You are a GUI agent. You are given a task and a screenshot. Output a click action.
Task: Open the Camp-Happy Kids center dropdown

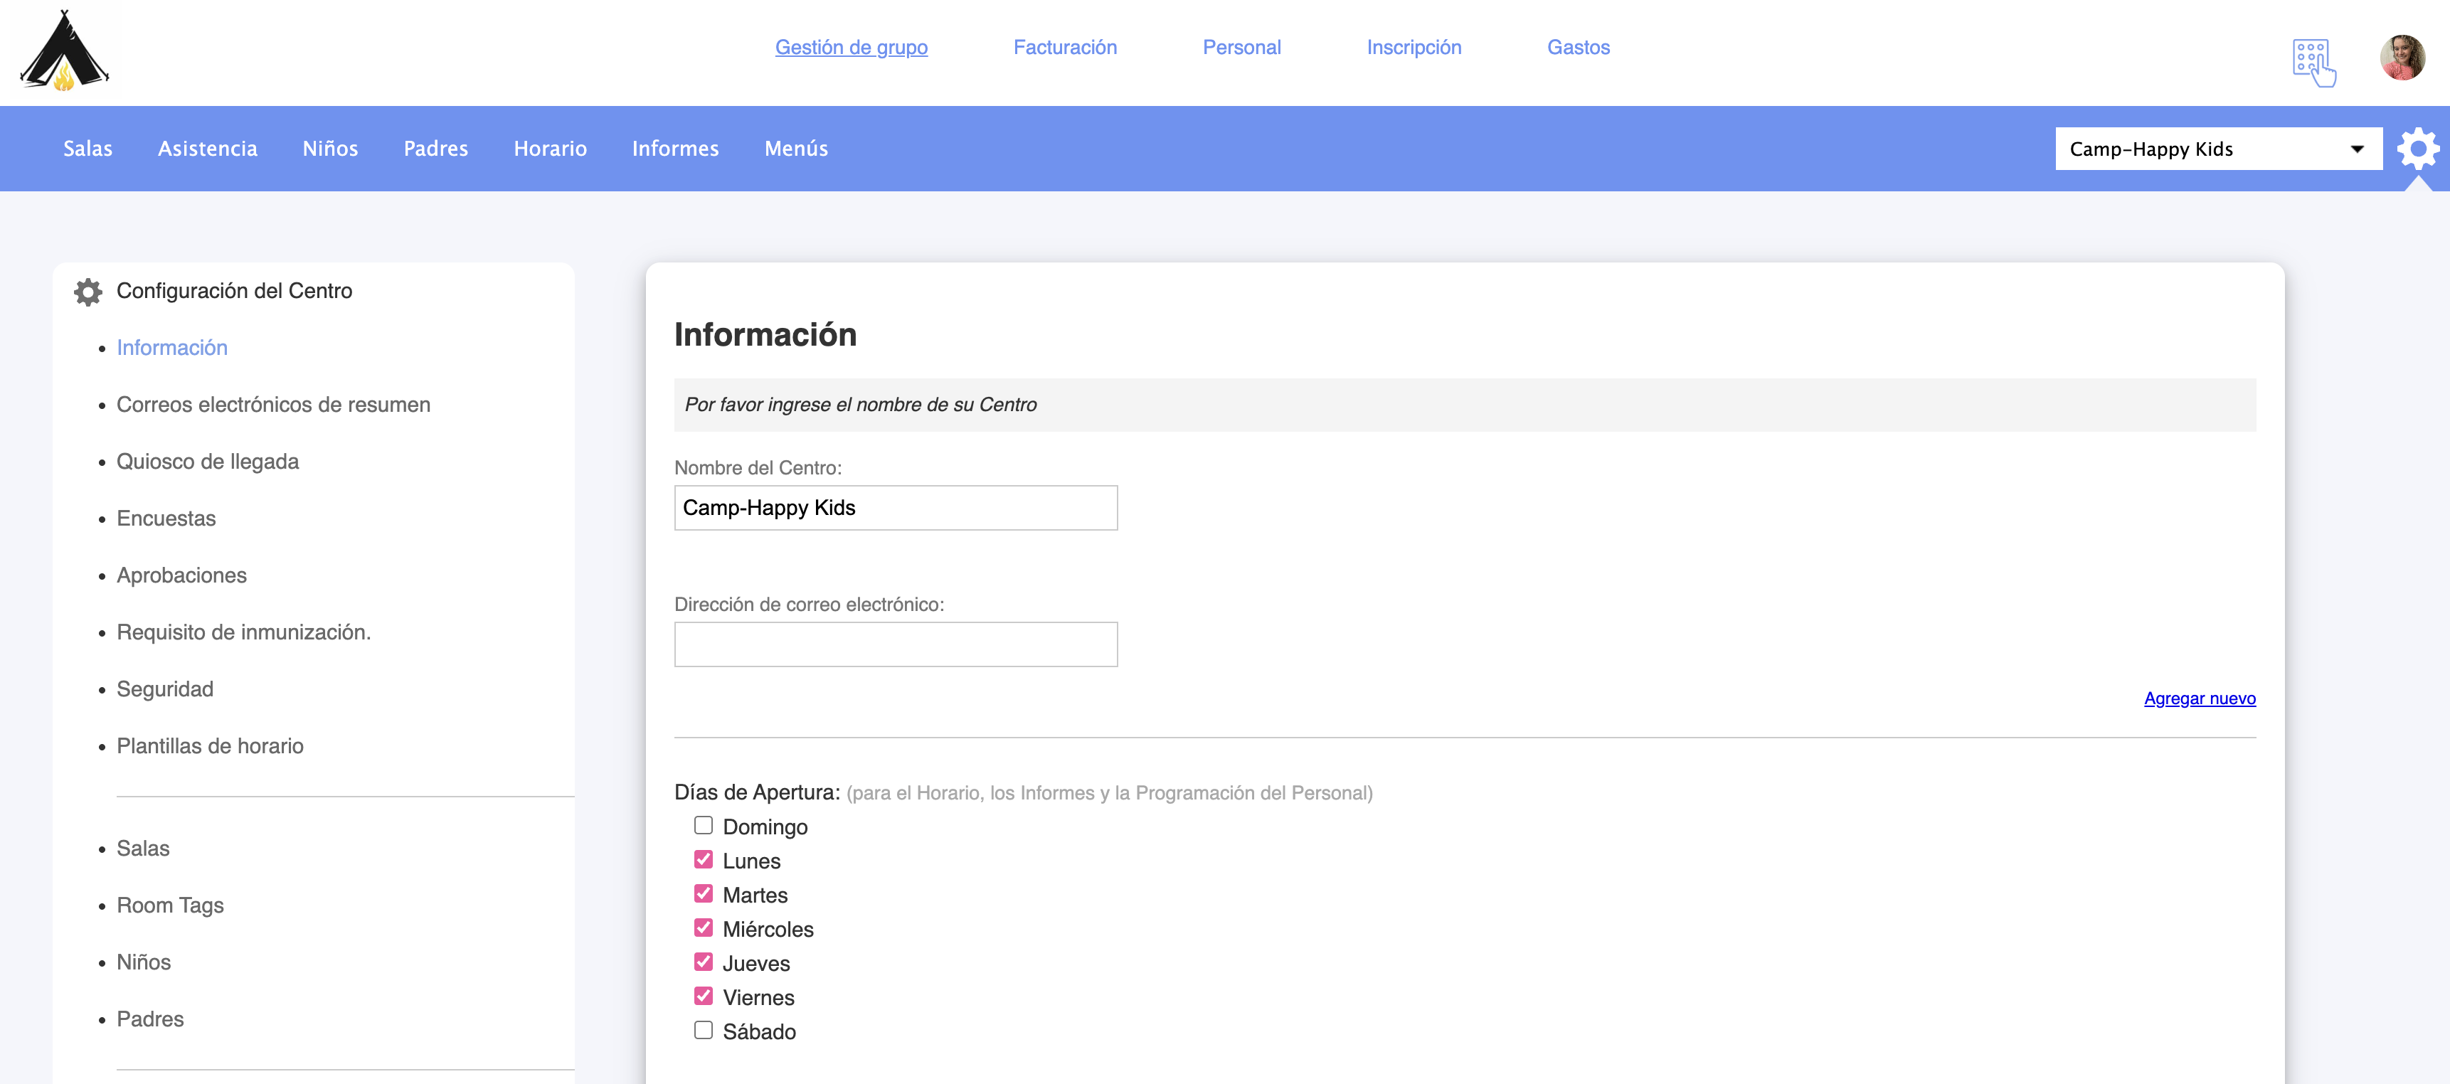coord(2217,149)
